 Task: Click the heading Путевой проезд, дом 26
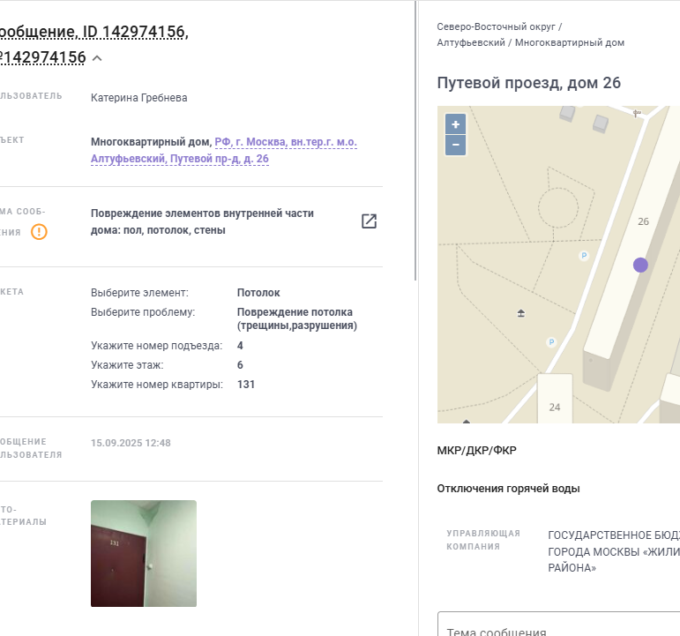pyautogui.click(x=528, y=83)
